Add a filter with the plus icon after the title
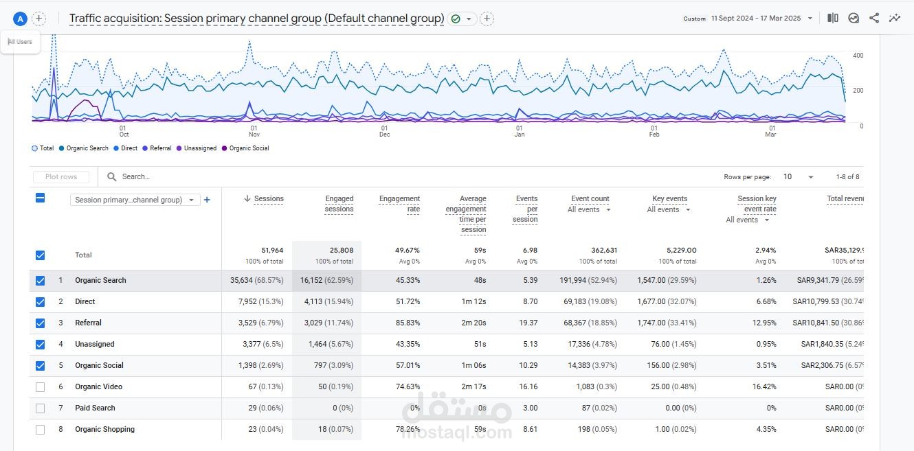The height and width of the screenshot is (451, 914). pyautogui.click(x=487, y=19)
